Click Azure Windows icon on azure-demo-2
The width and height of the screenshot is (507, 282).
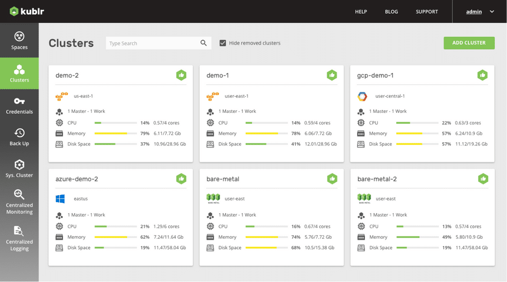[60, 199]
